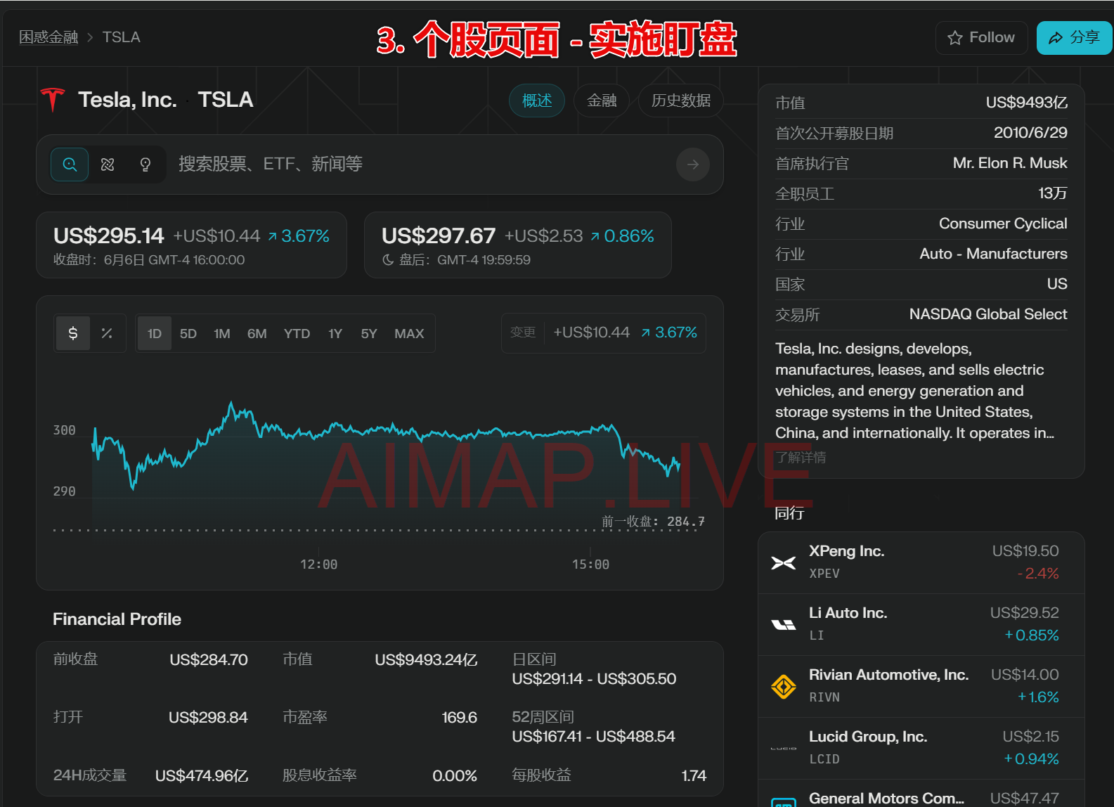Click the Auto - Manufacturers value
This screenshot has height=807, width=1114.
click(x=993, y=254)
